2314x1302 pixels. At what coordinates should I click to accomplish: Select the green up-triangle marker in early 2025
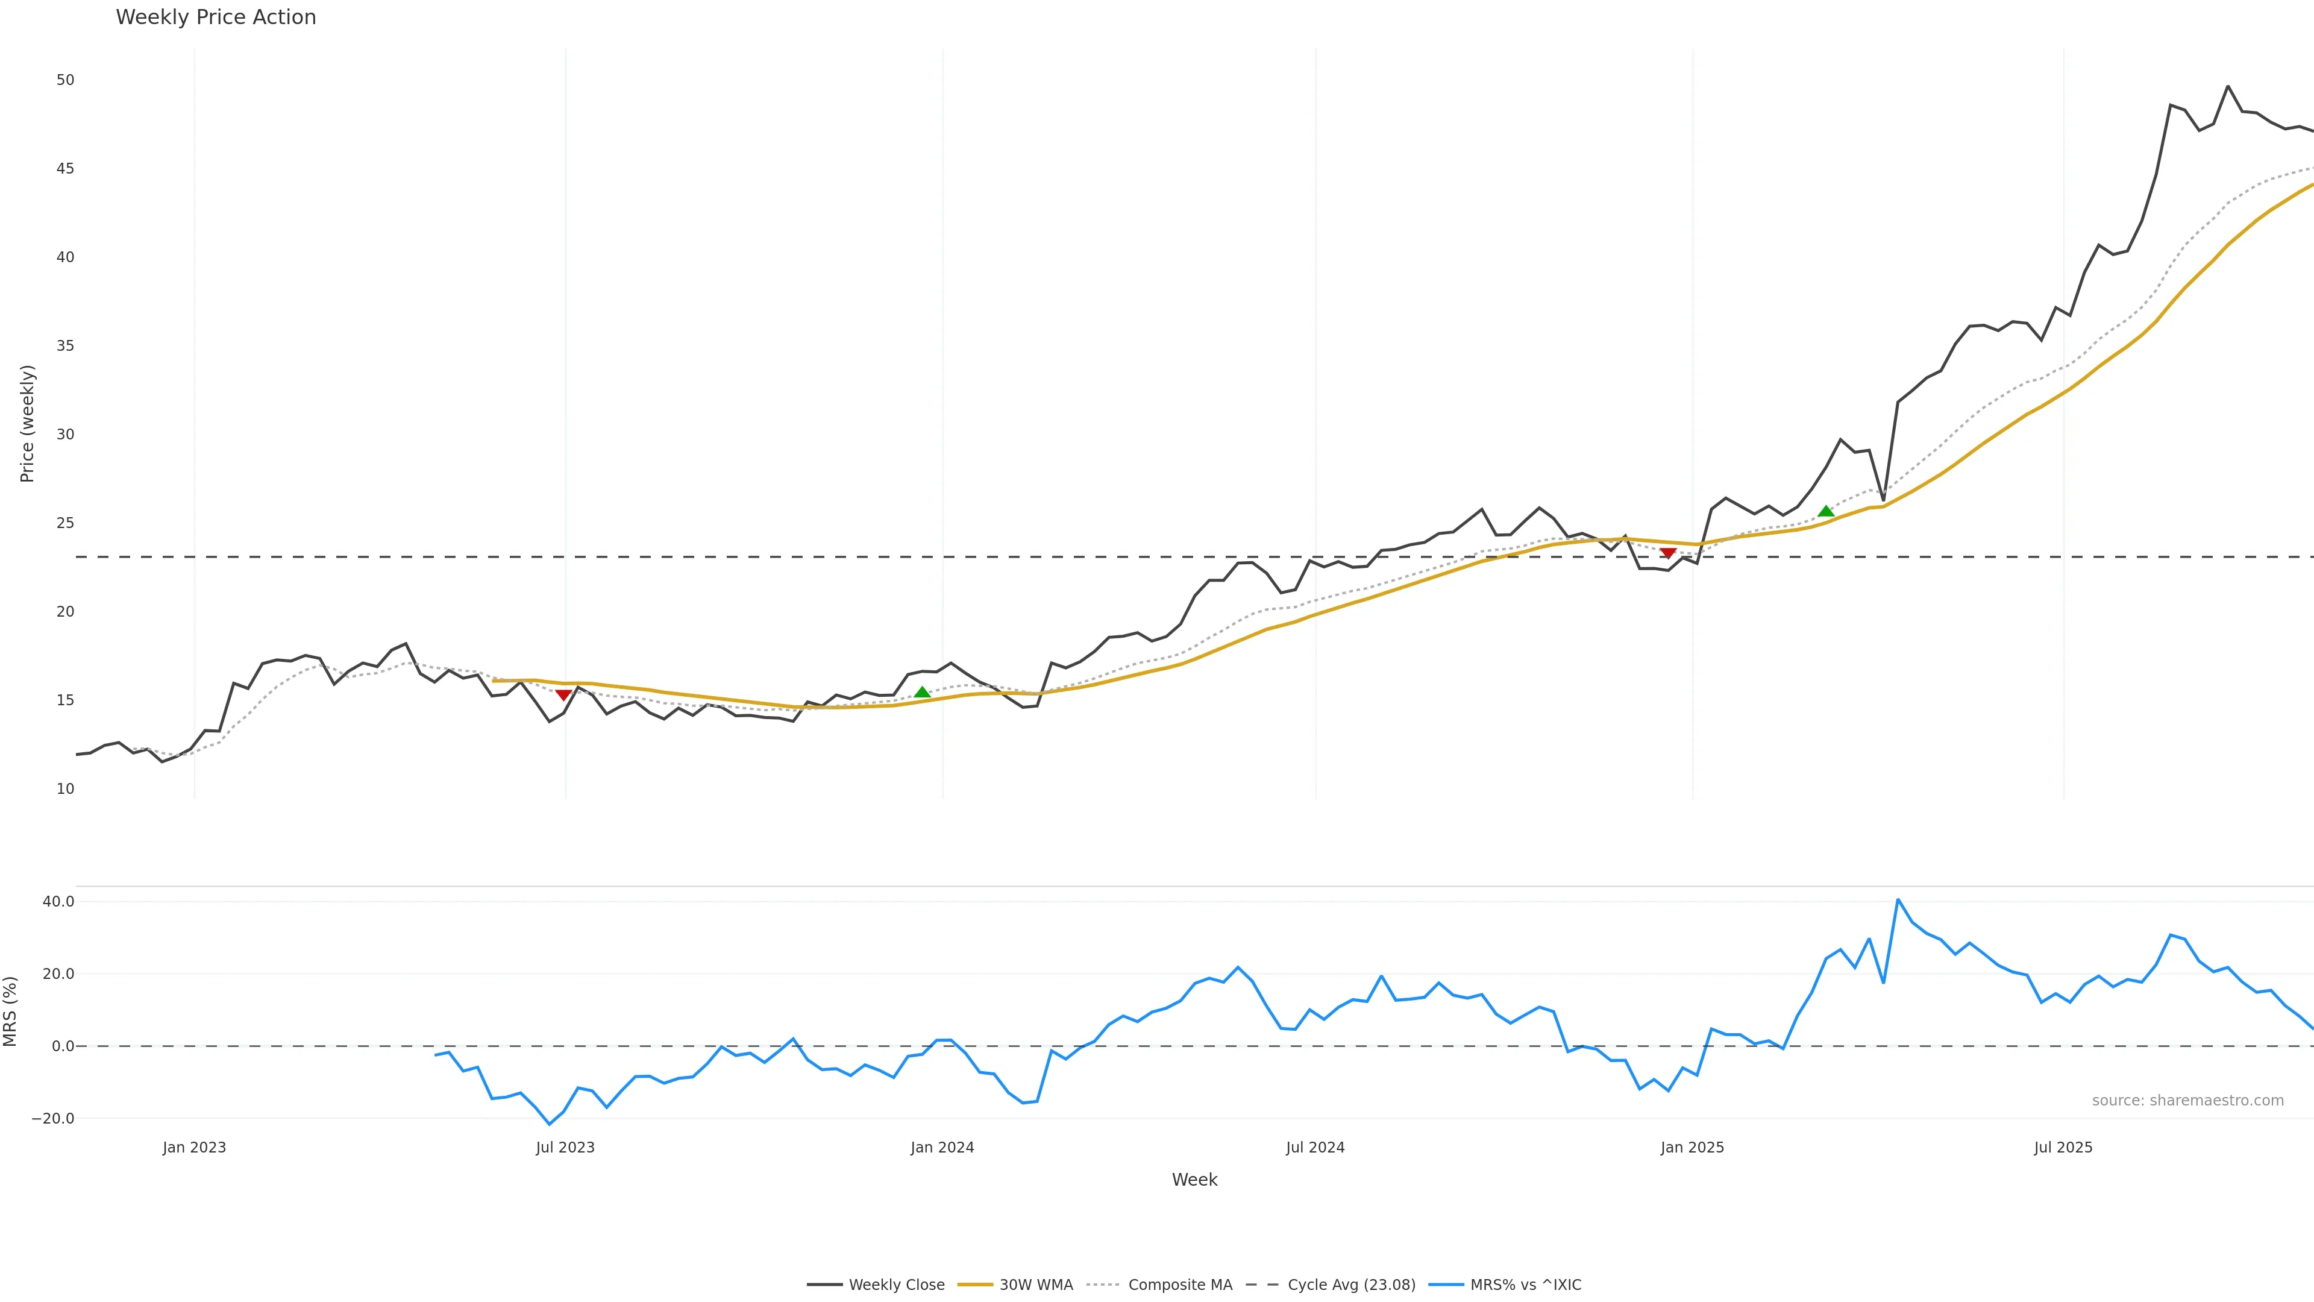coord(1825,511)
